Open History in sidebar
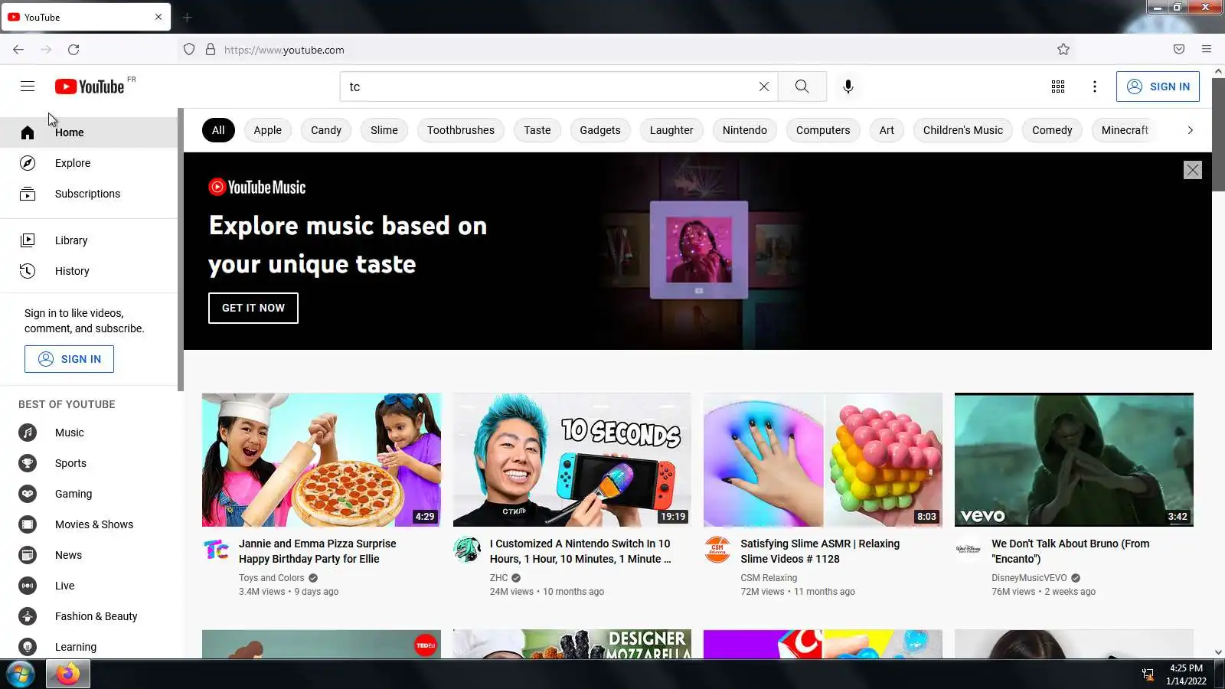This screenshot has height=689, width=1225. click(x=89, y=271)
